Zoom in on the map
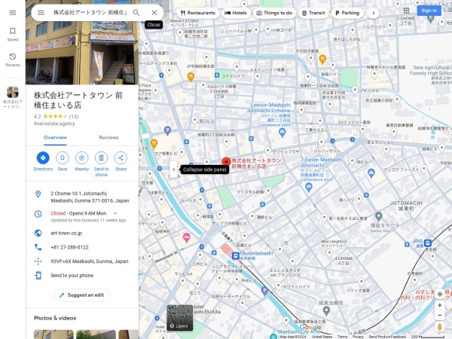The image size is (452, 339). [440, 305]
